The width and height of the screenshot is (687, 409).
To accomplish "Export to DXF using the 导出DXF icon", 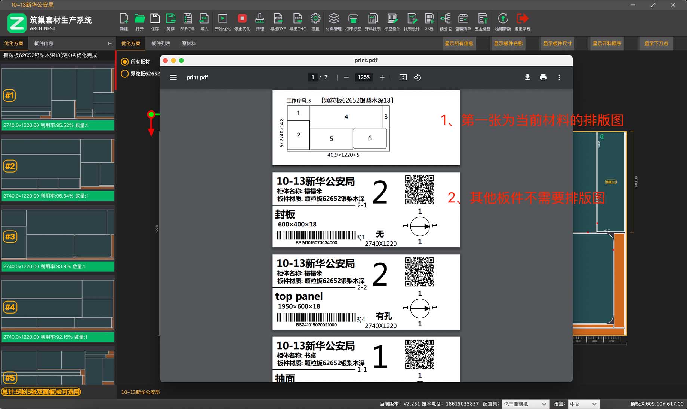I will (278, 21).
